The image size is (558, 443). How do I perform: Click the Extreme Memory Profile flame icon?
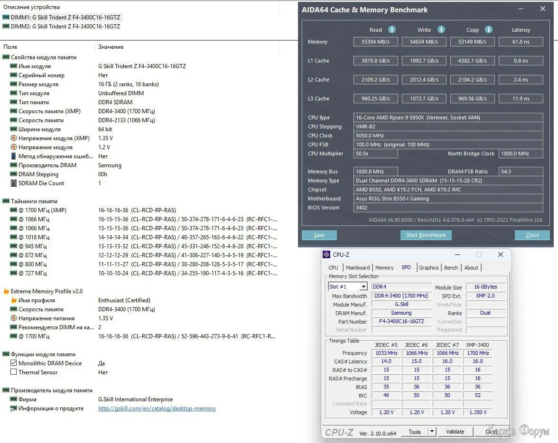click(x=6, y=291)
